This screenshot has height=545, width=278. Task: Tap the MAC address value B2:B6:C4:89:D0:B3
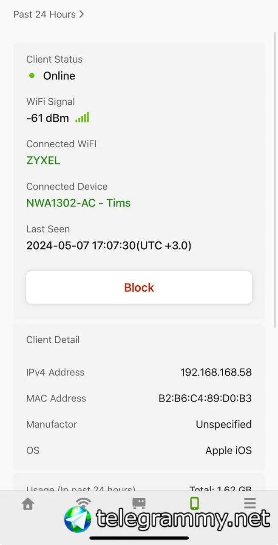pyautogui.click(x=205, y=399)
